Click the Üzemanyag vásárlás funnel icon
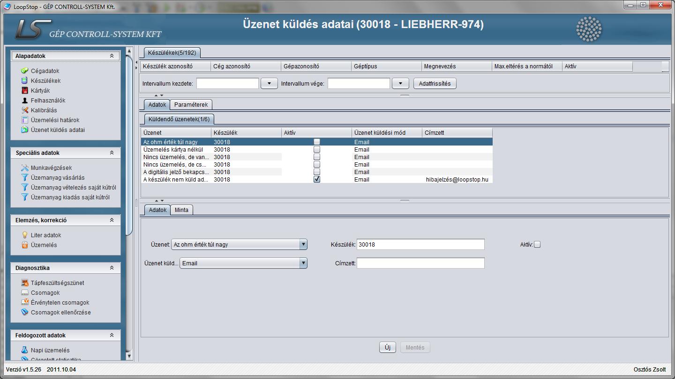The image size is (675, 379). pos(25,177)
